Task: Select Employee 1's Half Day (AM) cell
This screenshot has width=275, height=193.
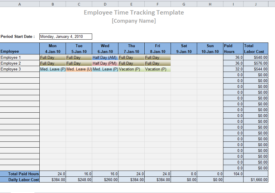Action: click(105, 58)
